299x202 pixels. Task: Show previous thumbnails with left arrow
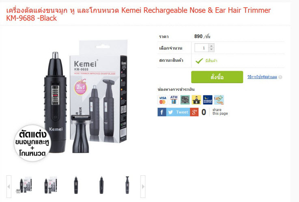point(9,187)
